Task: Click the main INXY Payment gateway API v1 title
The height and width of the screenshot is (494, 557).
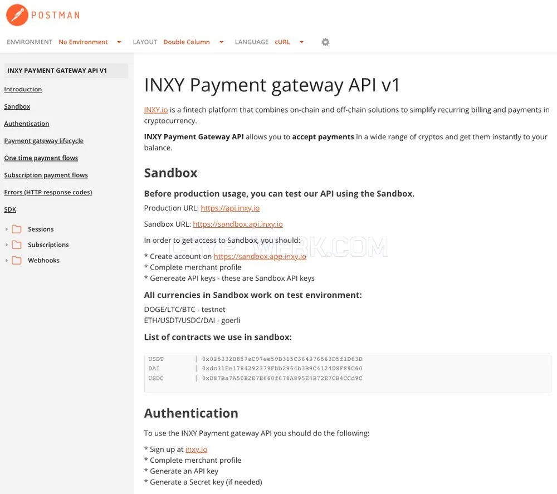Action: (x=272, y=85)
